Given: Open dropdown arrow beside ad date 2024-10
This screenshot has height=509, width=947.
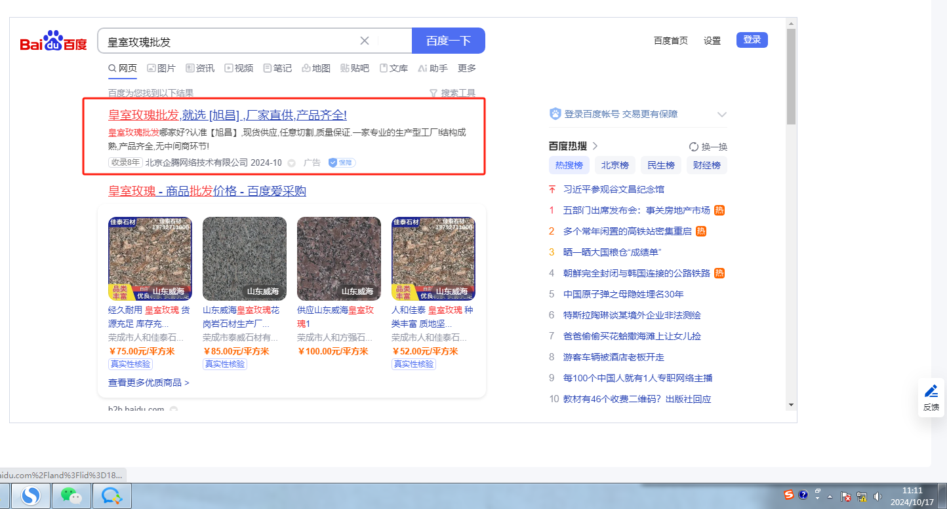Looking at the screenshot, I should point(292,163).
